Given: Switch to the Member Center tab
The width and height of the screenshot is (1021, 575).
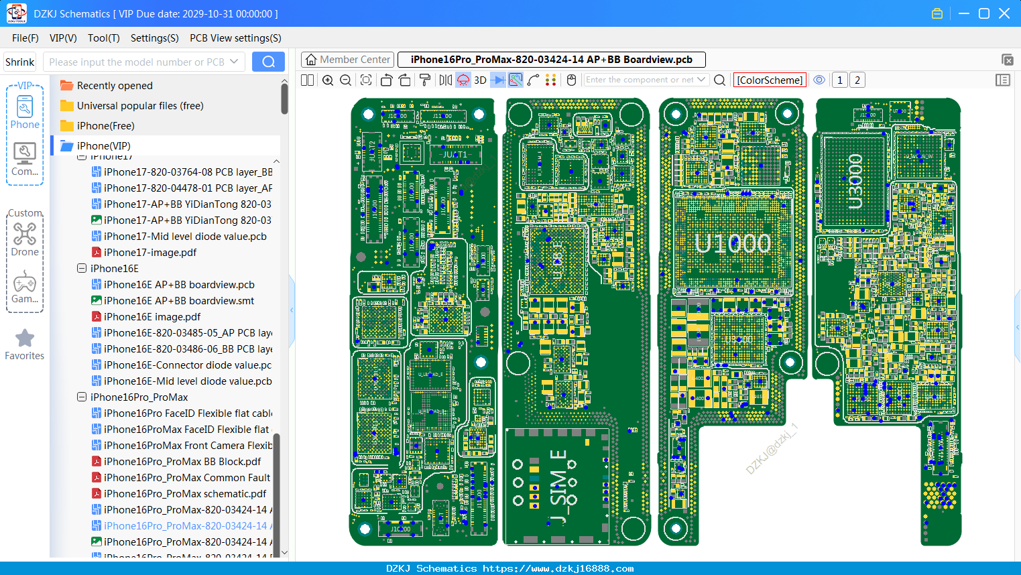Looking at the screenshot, I should point(348,60).
